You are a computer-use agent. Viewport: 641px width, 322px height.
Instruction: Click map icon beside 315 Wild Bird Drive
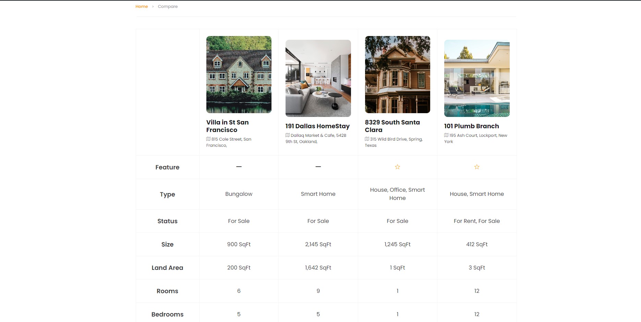(x=367, y=139)
